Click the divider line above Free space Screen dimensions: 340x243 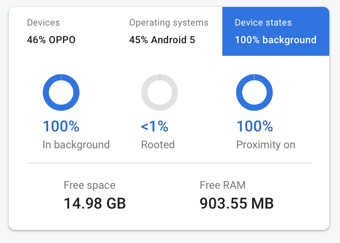tap(169, 163)
